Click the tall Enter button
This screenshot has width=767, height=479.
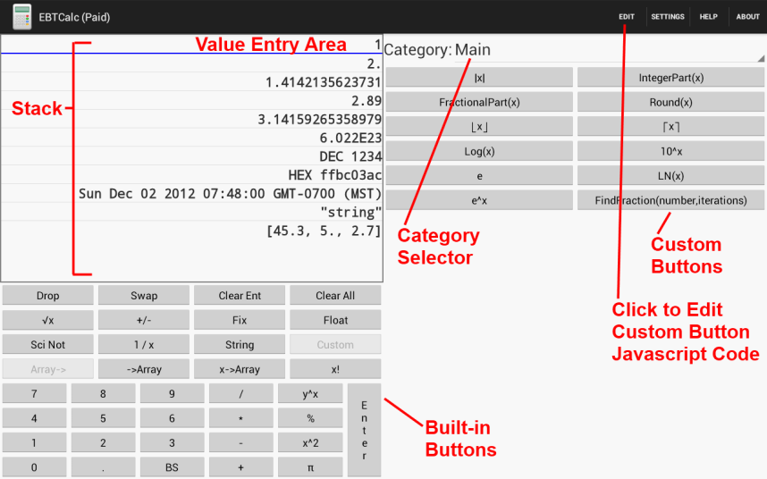click(364, 430)
